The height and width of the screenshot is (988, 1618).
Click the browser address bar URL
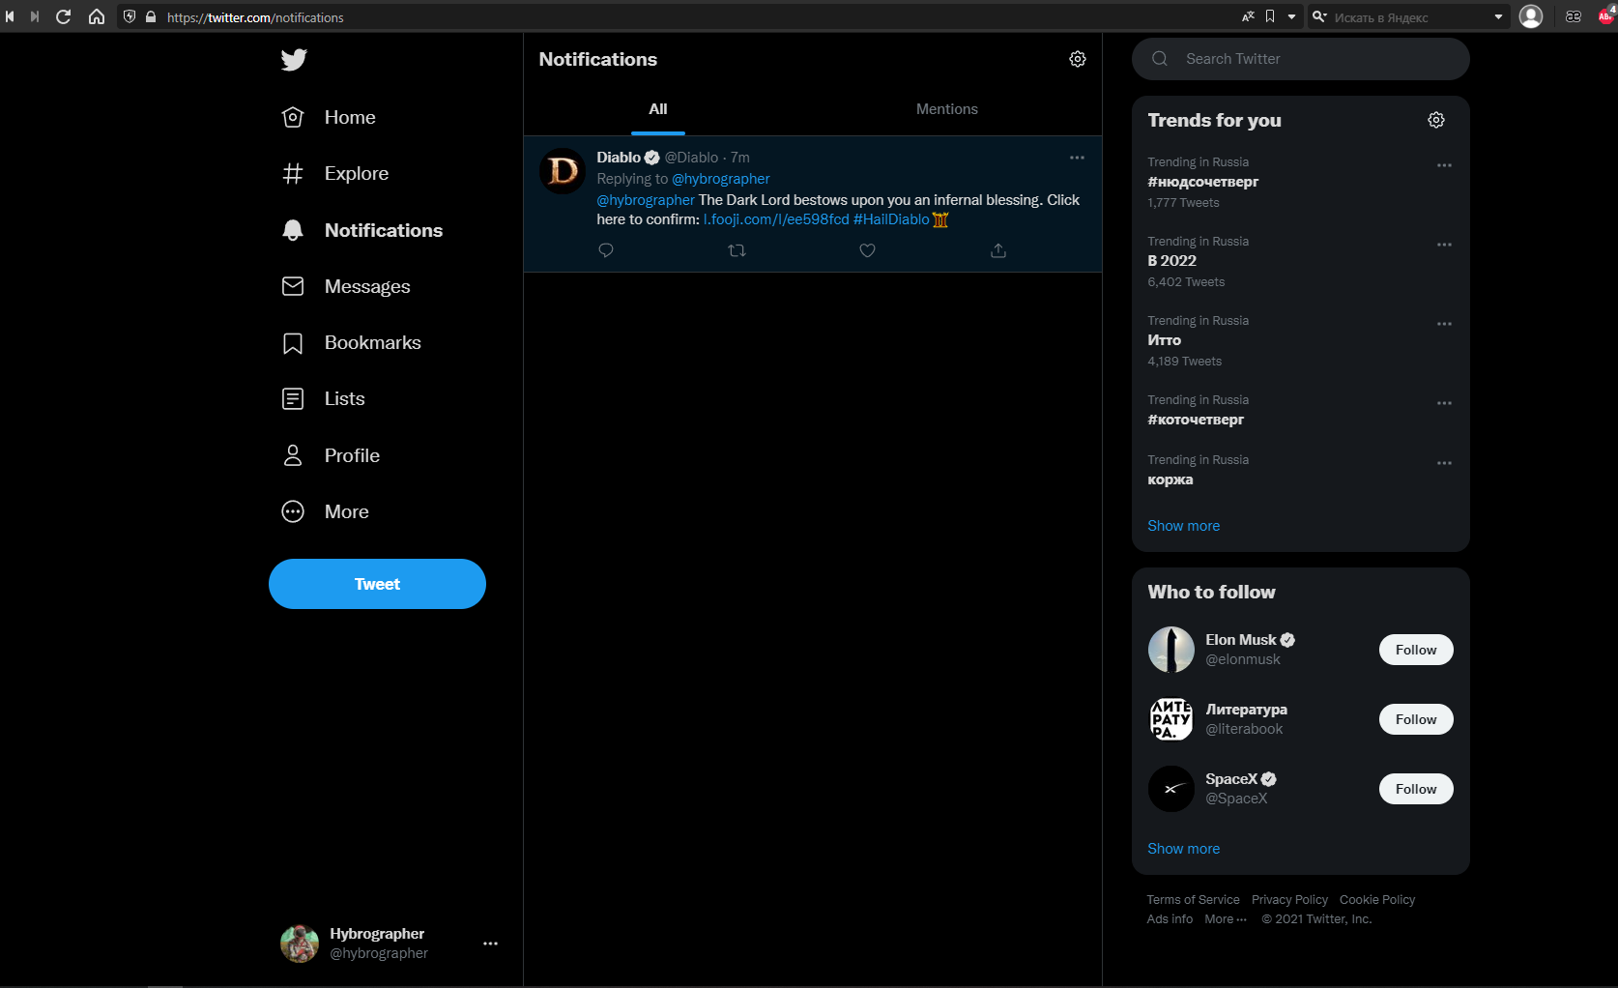pos(255,17)
